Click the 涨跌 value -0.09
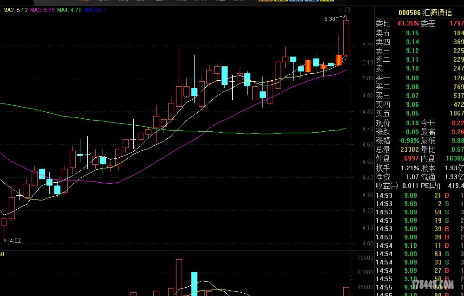The image size is (464, 296). coord(412,132)
